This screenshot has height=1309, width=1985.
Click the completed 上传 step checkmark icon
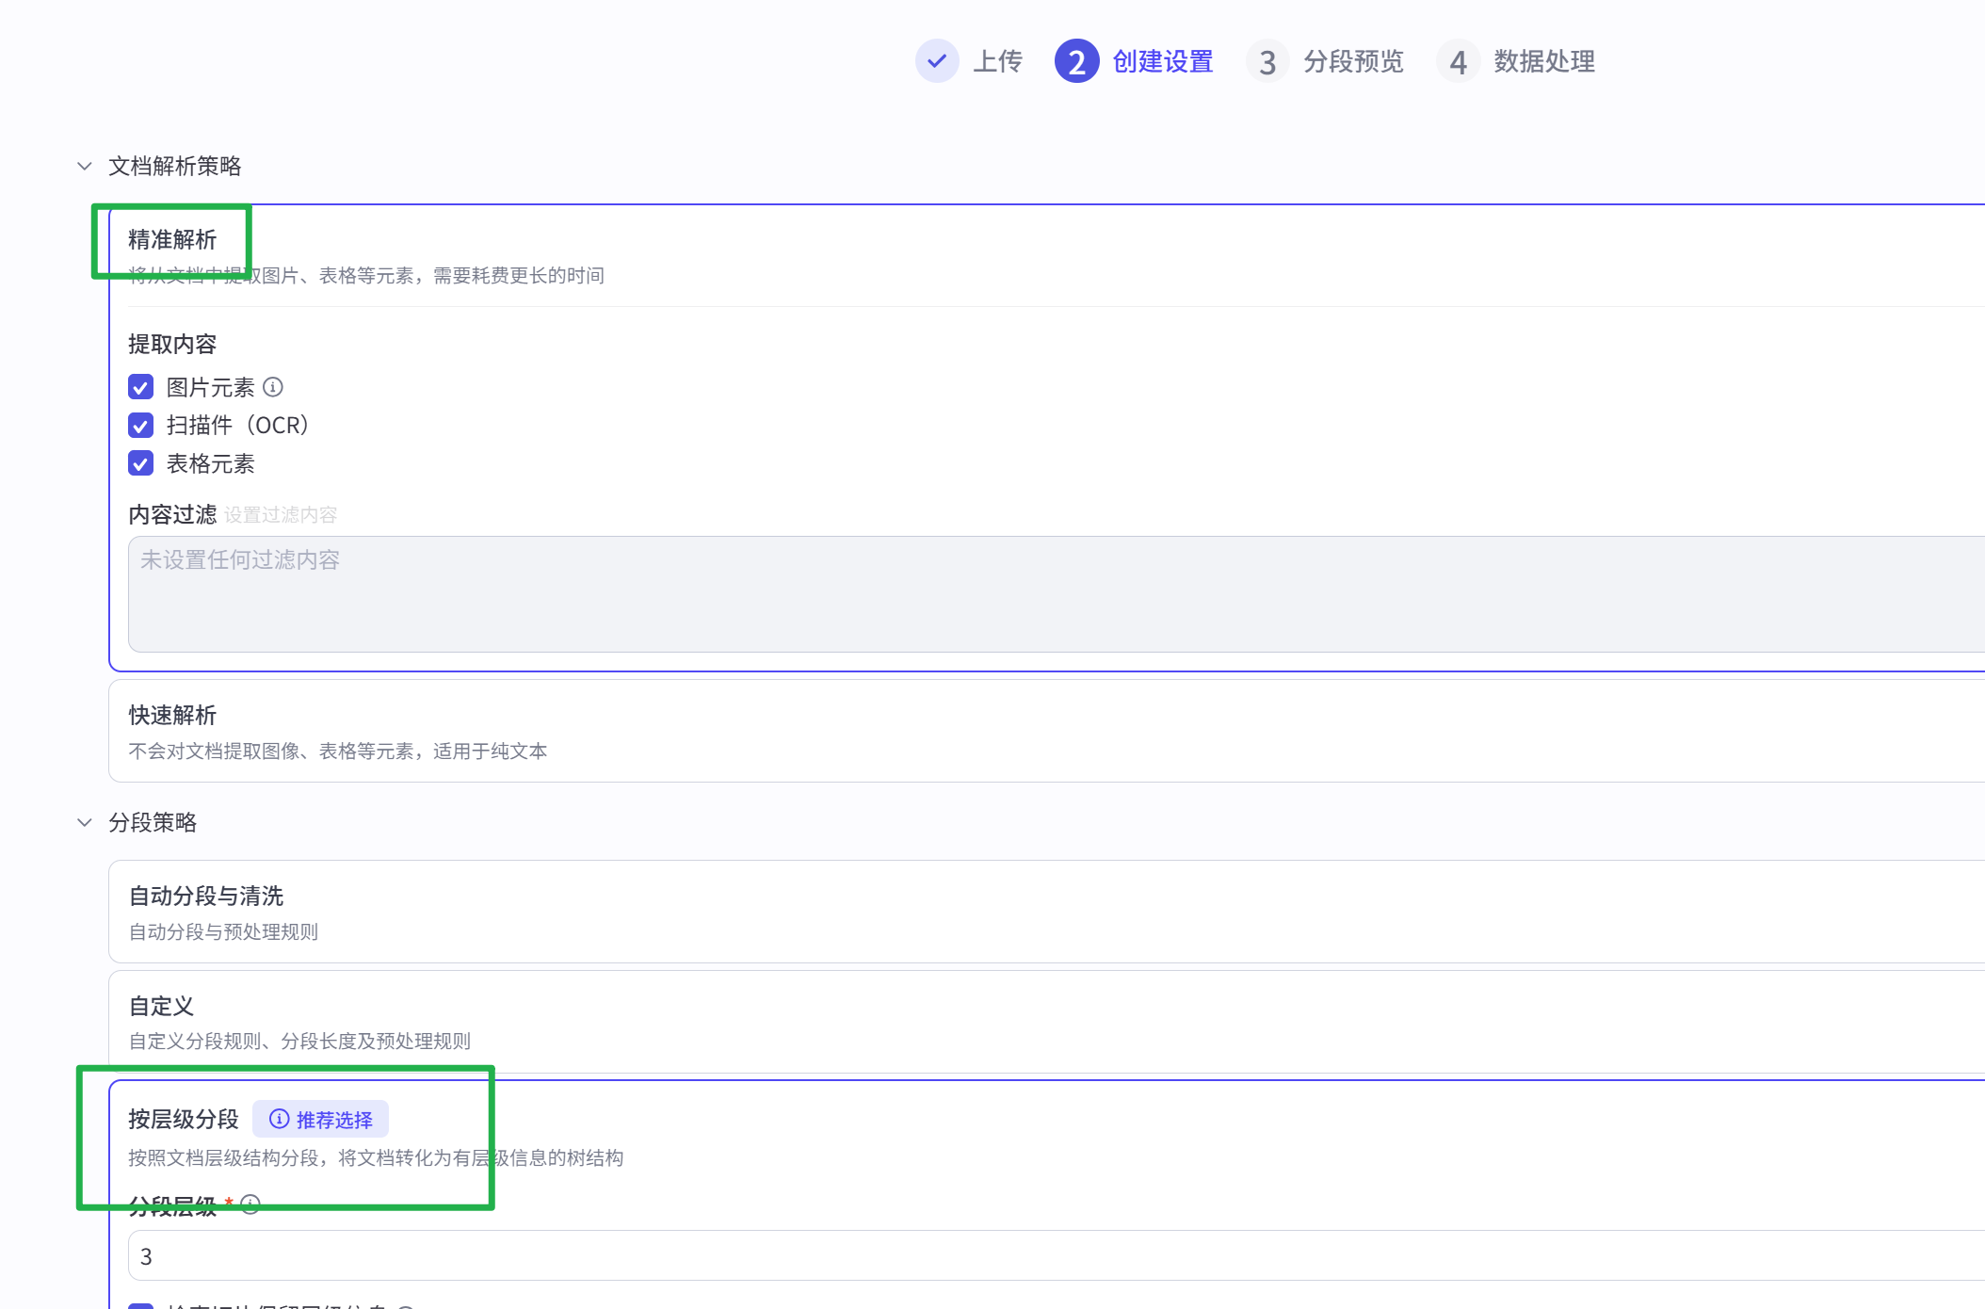click(936, 61)
